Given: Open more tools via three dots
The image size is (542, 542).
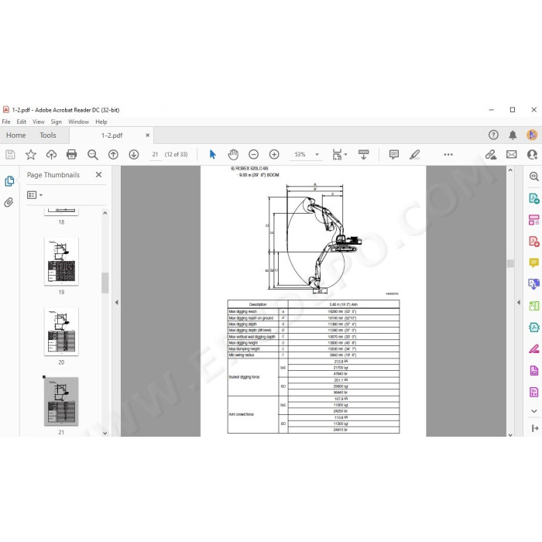Looking at the screenshot, I should pos(448,155).
